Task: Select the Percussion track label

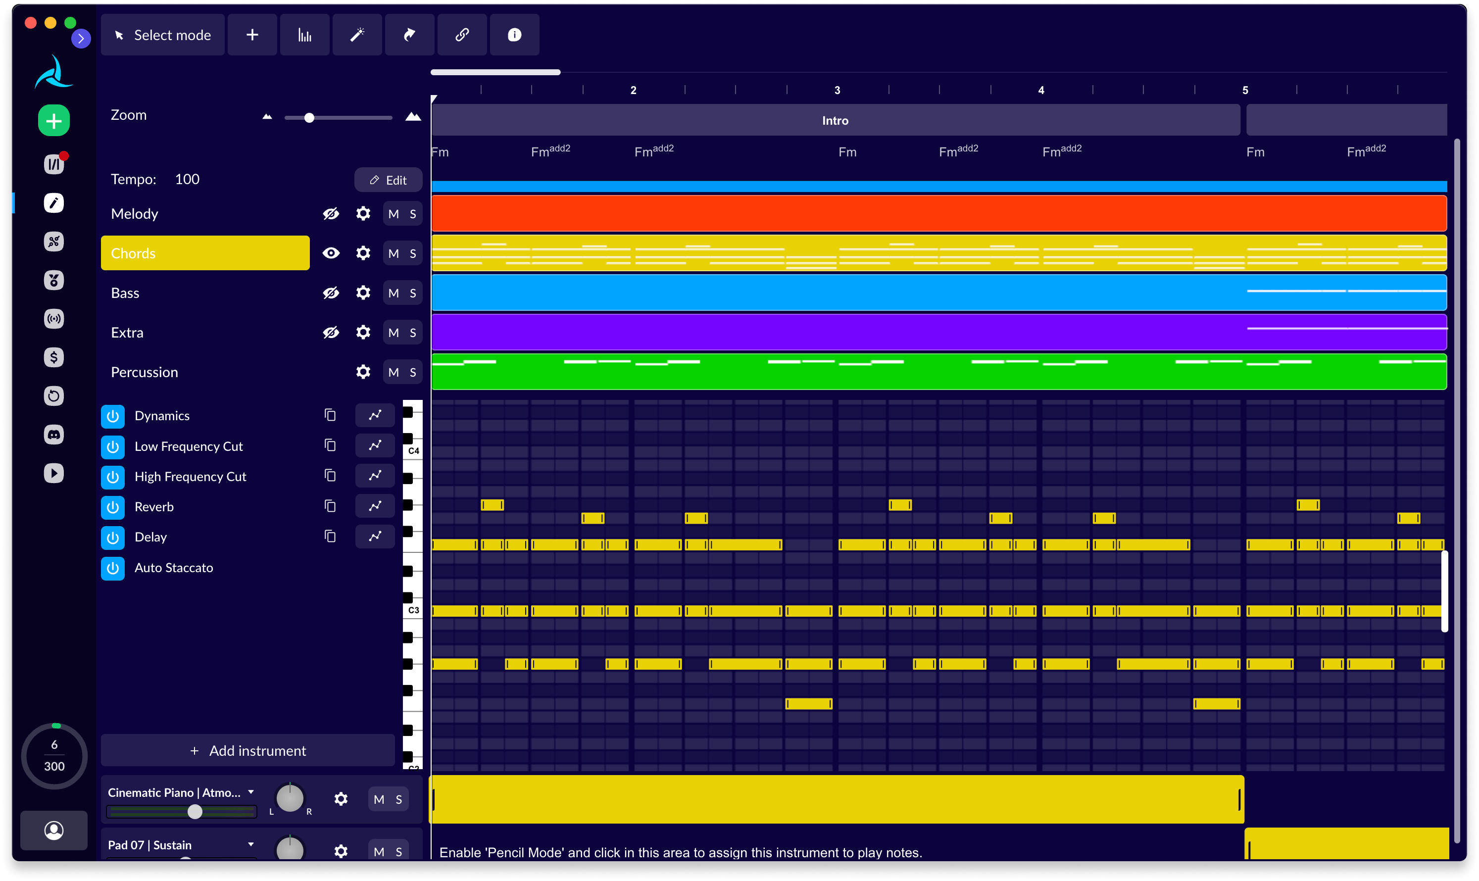Action: 144,372
